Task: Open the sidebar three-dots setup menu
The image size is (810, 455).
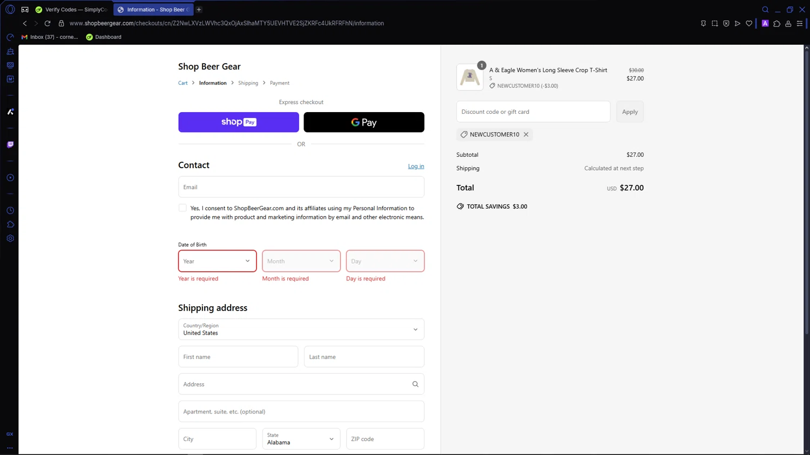Action: pos(10,447)
